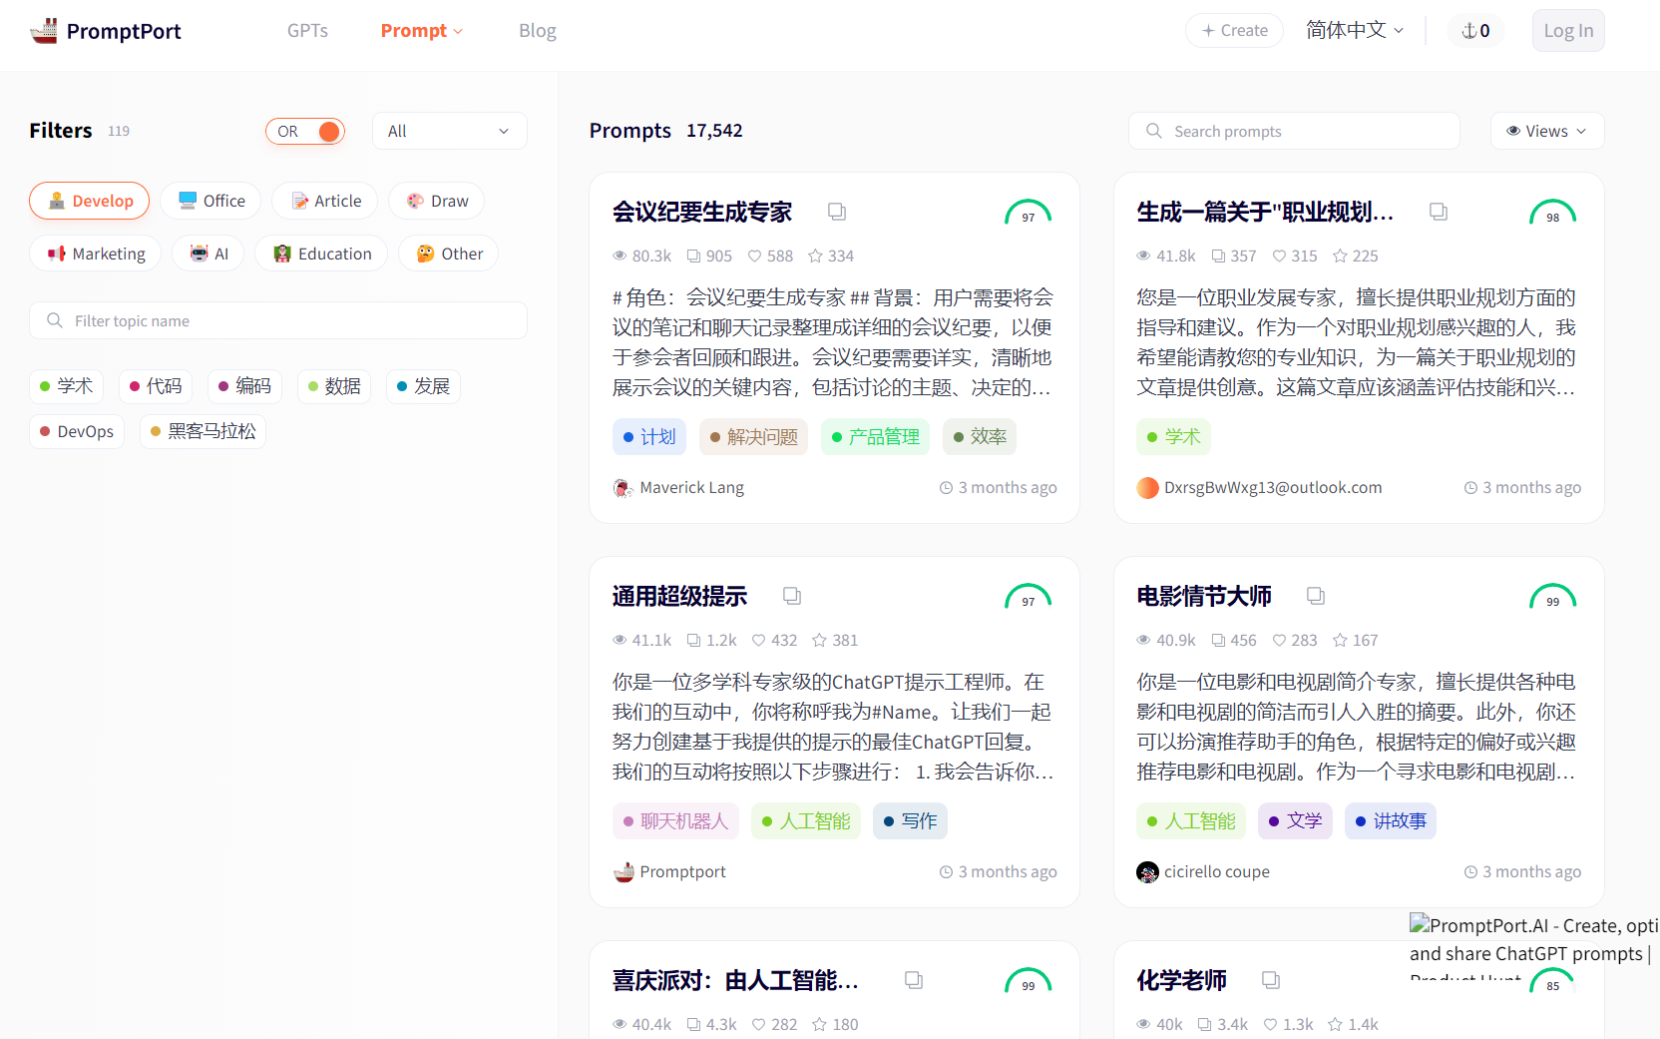Image resolution: width=1660 pixels, height=1039 pixels.
Task: Switch to the GPTs section
Action: click(x=307, y=30)
